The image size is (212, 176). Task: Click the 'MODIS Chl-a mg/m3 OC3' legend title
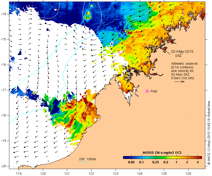[162, 153]
